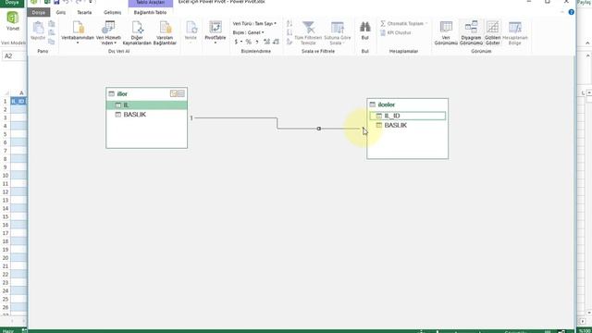Click the sort ascending A-Z icon
The image size is (592, 333).
[x=290, y=23]
